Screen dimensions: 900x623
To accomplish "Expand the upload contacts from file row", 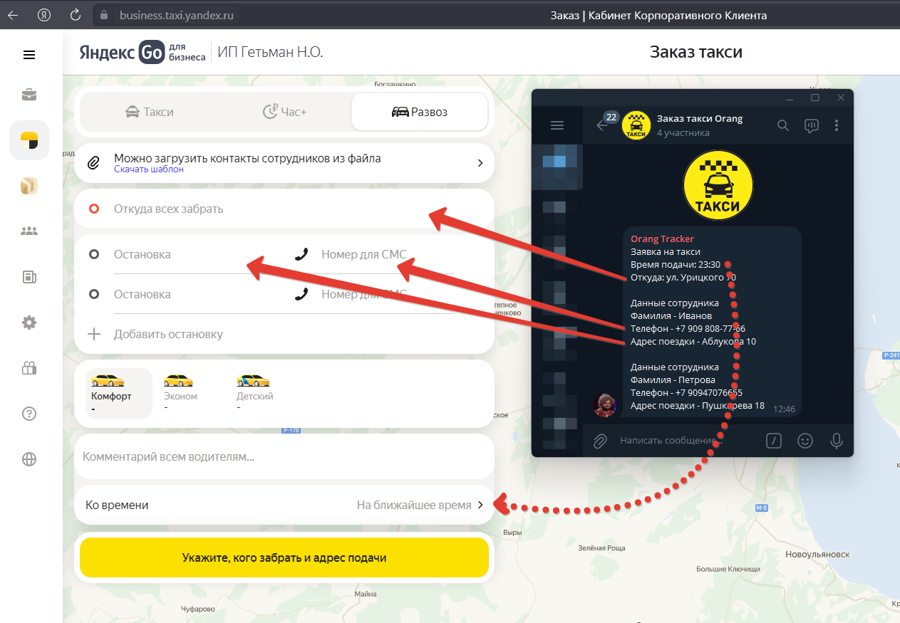I will pyautogui.click(x=284, y=163).
